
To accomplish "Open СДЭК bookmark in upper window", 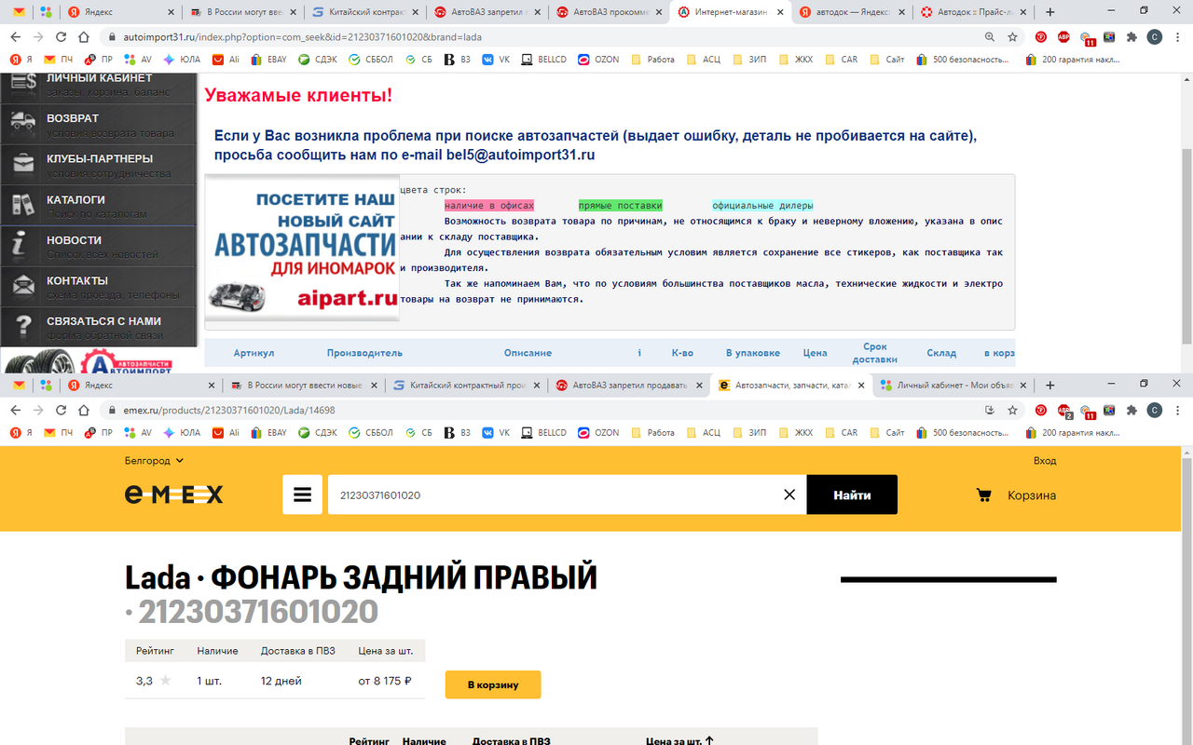I will pyautogui.click(x=318, y=59).
